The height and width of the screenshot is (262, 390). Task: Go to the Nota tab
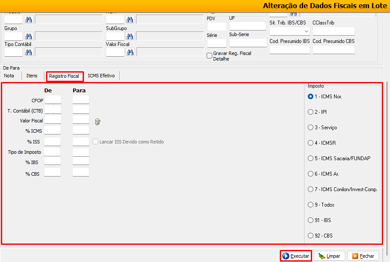coord(9,76)
